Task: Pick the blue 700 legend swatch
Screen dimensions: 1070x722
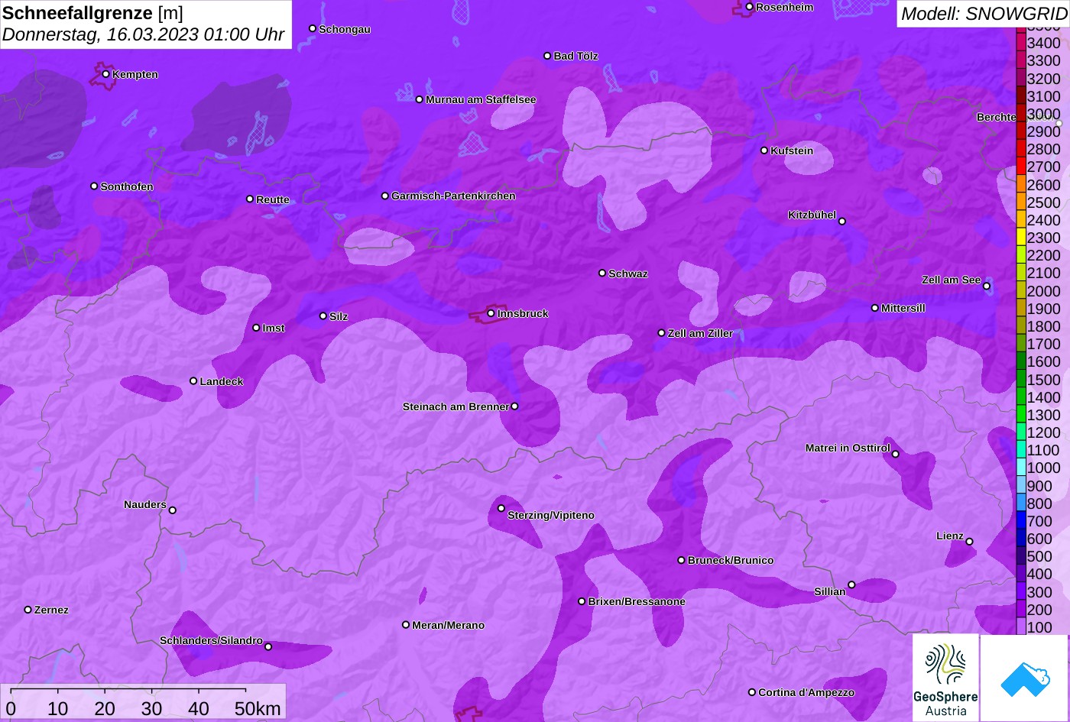Action: pos(1021,521)
